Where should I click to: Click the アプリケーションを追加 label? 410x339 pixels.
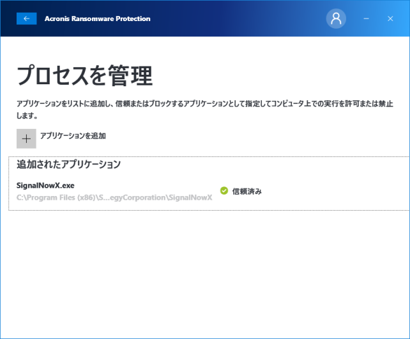73,135
